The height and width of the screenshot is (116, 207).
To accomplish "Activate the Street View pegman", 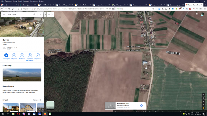I will click(203, 108).
